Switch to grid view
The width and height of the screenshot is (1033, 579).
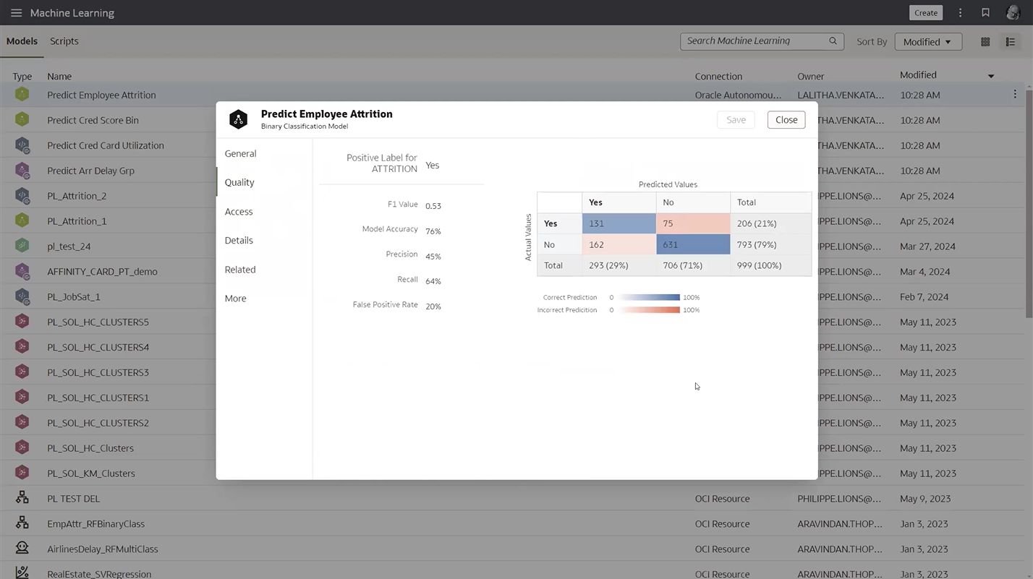[985, 41]
